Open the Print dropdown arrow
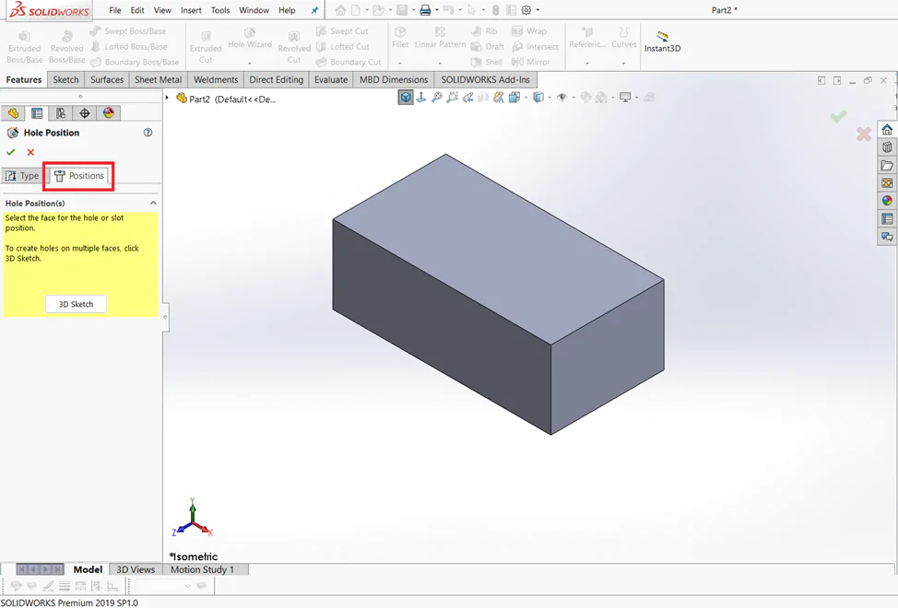Screen dimensions: 898x608 [x=436, y=10]
